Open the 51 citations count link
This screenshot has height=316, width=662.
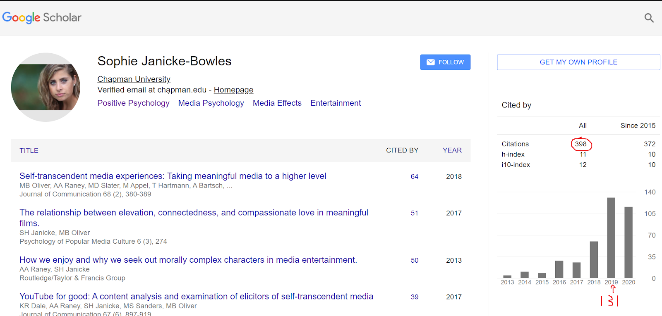point(414,213)
